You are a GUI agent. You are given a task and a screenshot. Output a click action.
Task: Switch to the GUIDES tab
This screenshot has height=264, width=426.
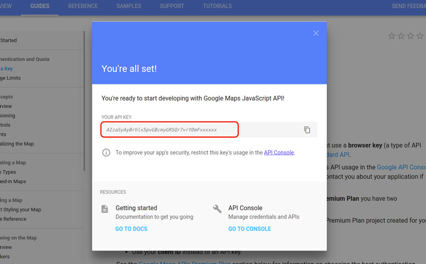[40, 6]
